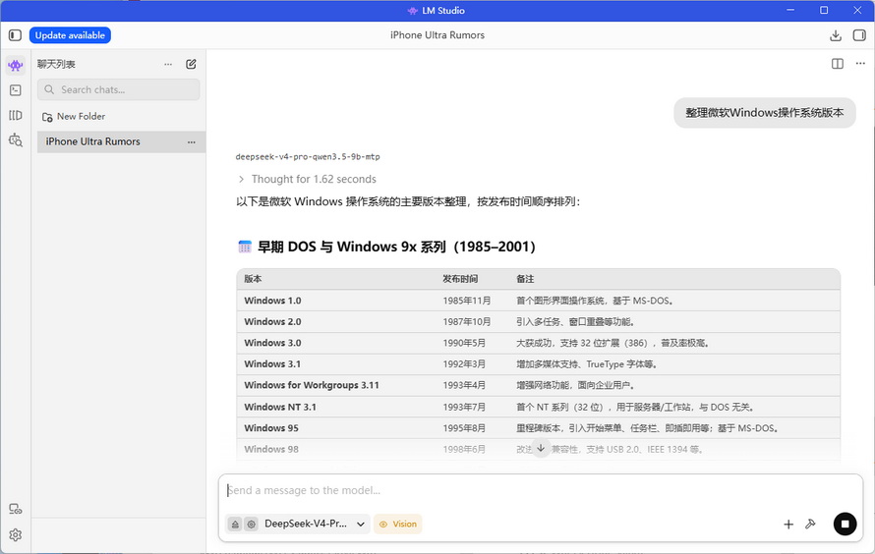875x554 pixels.
Task: Open the connected devices icon at bottom-left
Action: coord(16,509)
